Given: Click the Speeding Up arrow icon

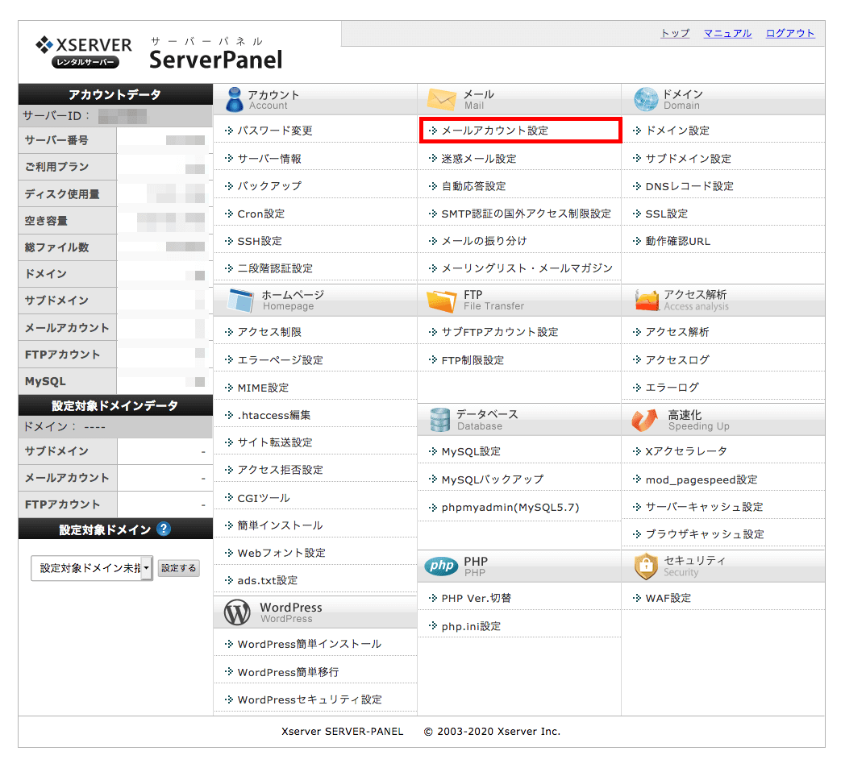Looking at the screenshot, I should 645,421.
